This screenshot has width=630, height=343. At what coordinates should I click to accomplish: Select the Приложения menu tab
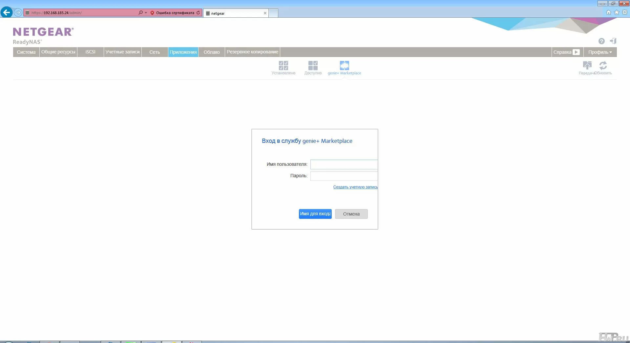pos(183,52)
